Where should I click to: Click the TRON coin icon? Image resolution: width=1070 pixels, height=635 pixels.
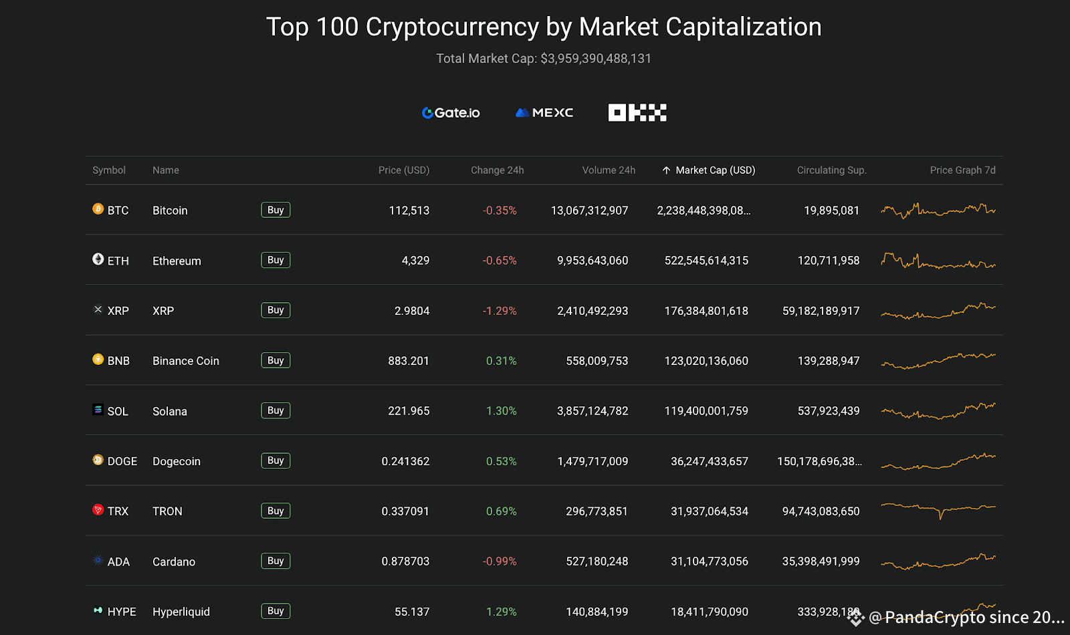pyautogui.click(x=98, y=510)
